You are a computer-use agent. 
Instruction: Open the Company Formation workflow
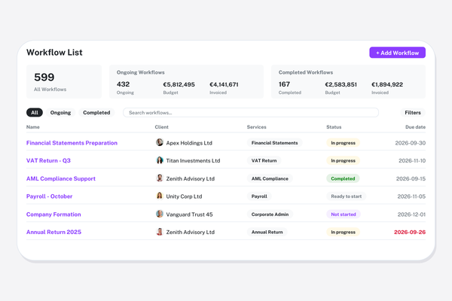coord(53,214)
